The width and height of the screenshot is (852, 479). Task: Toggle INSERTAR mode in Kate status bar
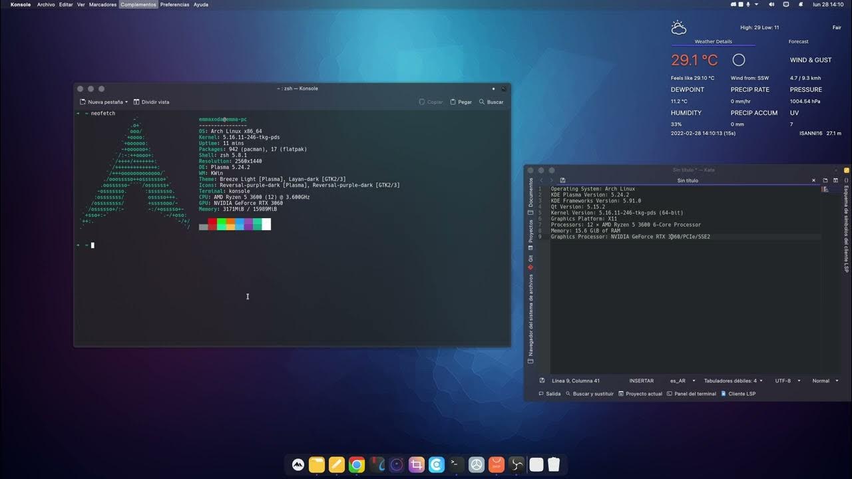[x=641, y=381]
